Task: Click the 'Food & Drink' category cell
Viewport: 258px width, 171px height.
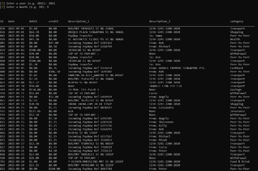Action: [240, 162]
